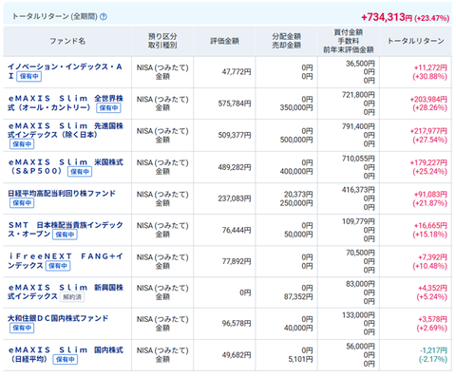Open fund イノベーション・インデックス・AI
Screen dimensions: 456x377
click(65, 71)
